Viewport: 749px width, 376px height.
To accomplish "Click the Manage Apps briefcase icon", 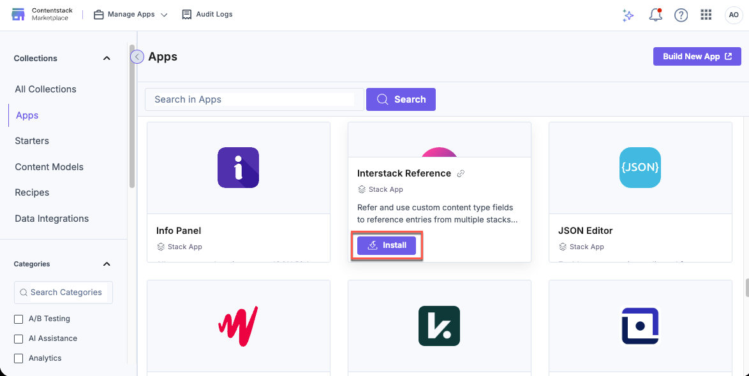I will tap(98, 15).
